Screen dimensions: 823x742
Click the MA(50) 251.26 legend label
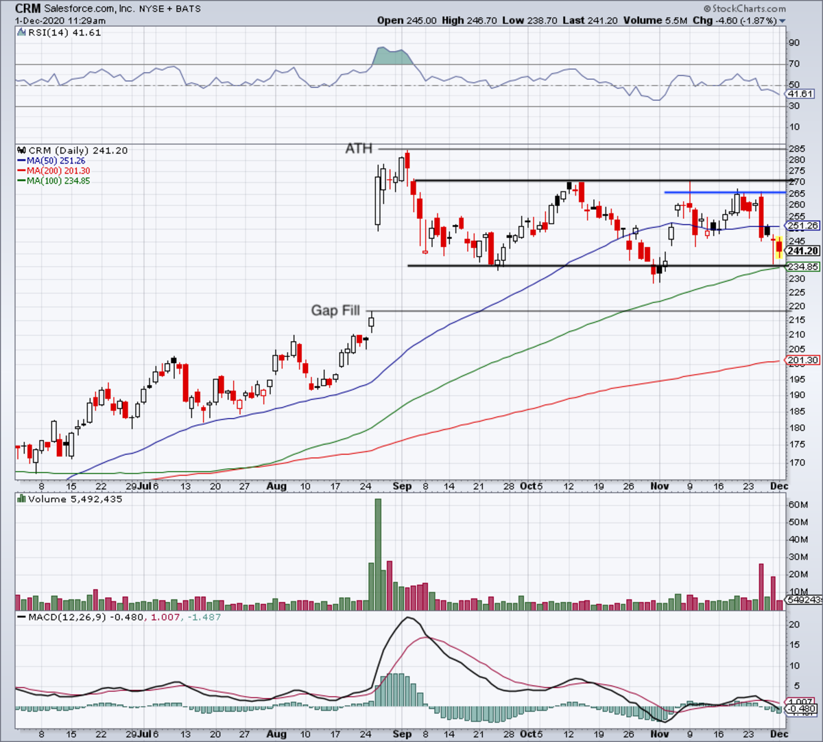56,161
